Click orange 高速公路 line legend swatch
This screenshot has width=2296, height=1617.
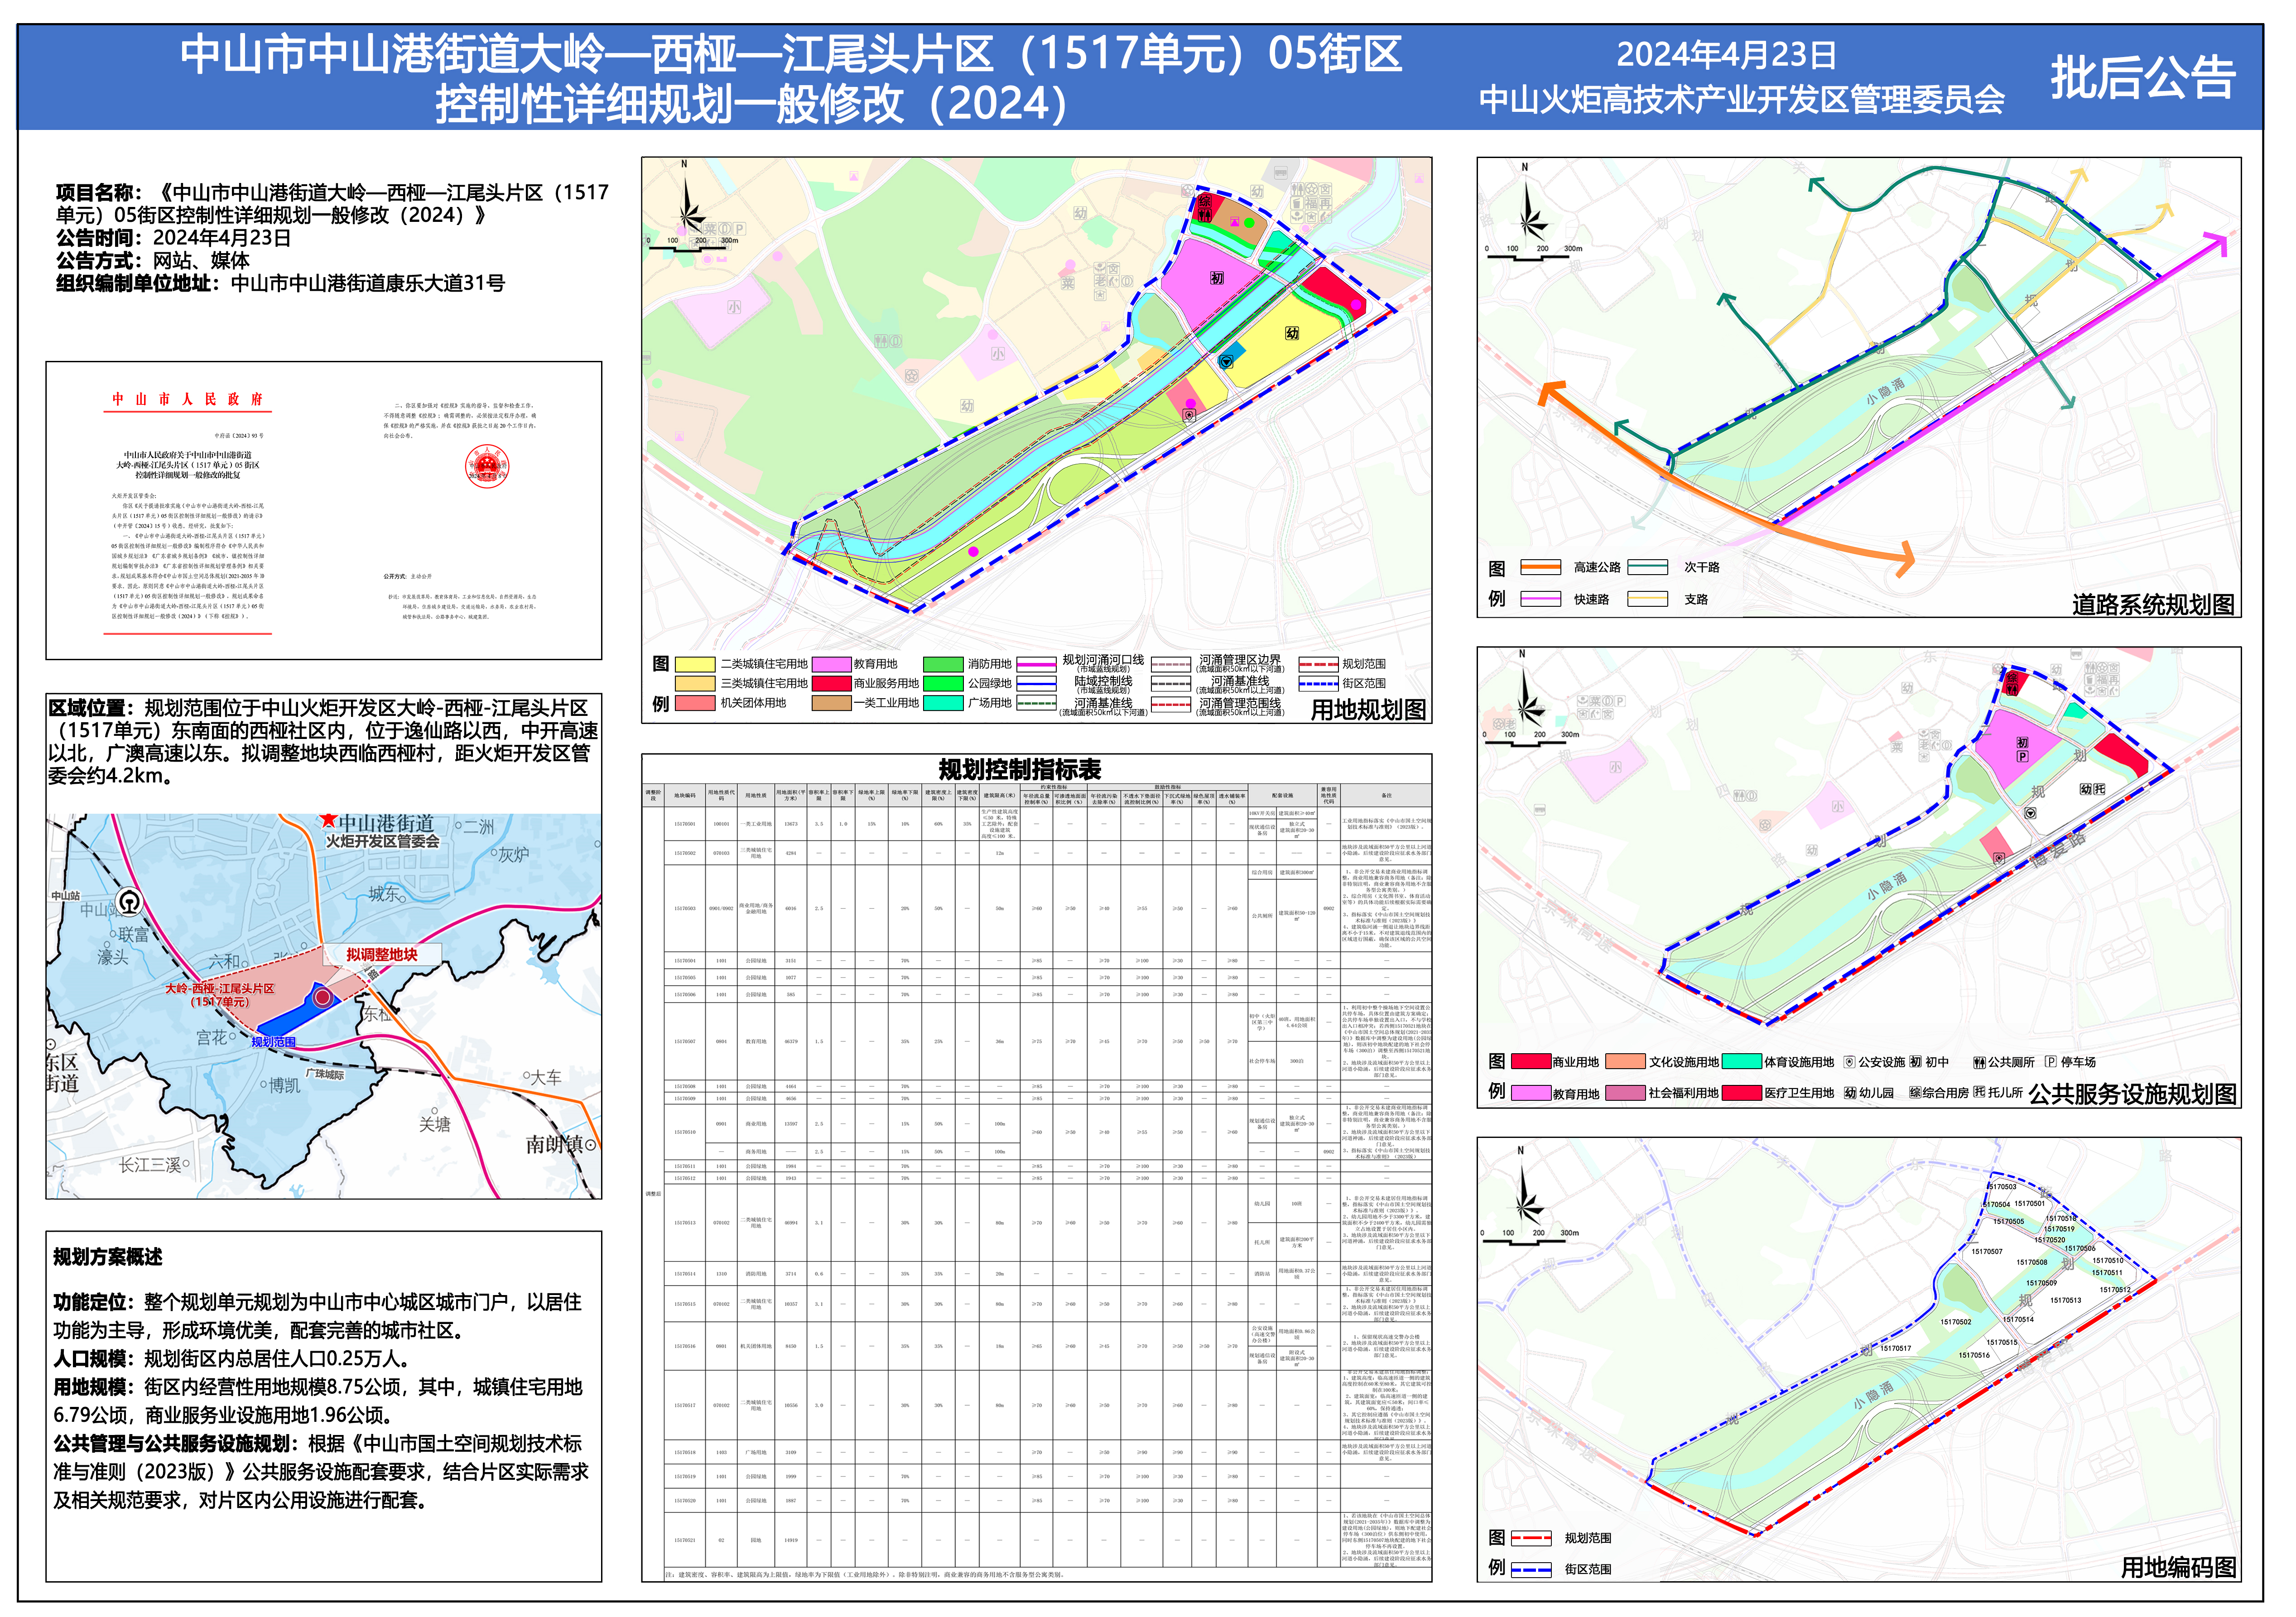click(1541, 568)
